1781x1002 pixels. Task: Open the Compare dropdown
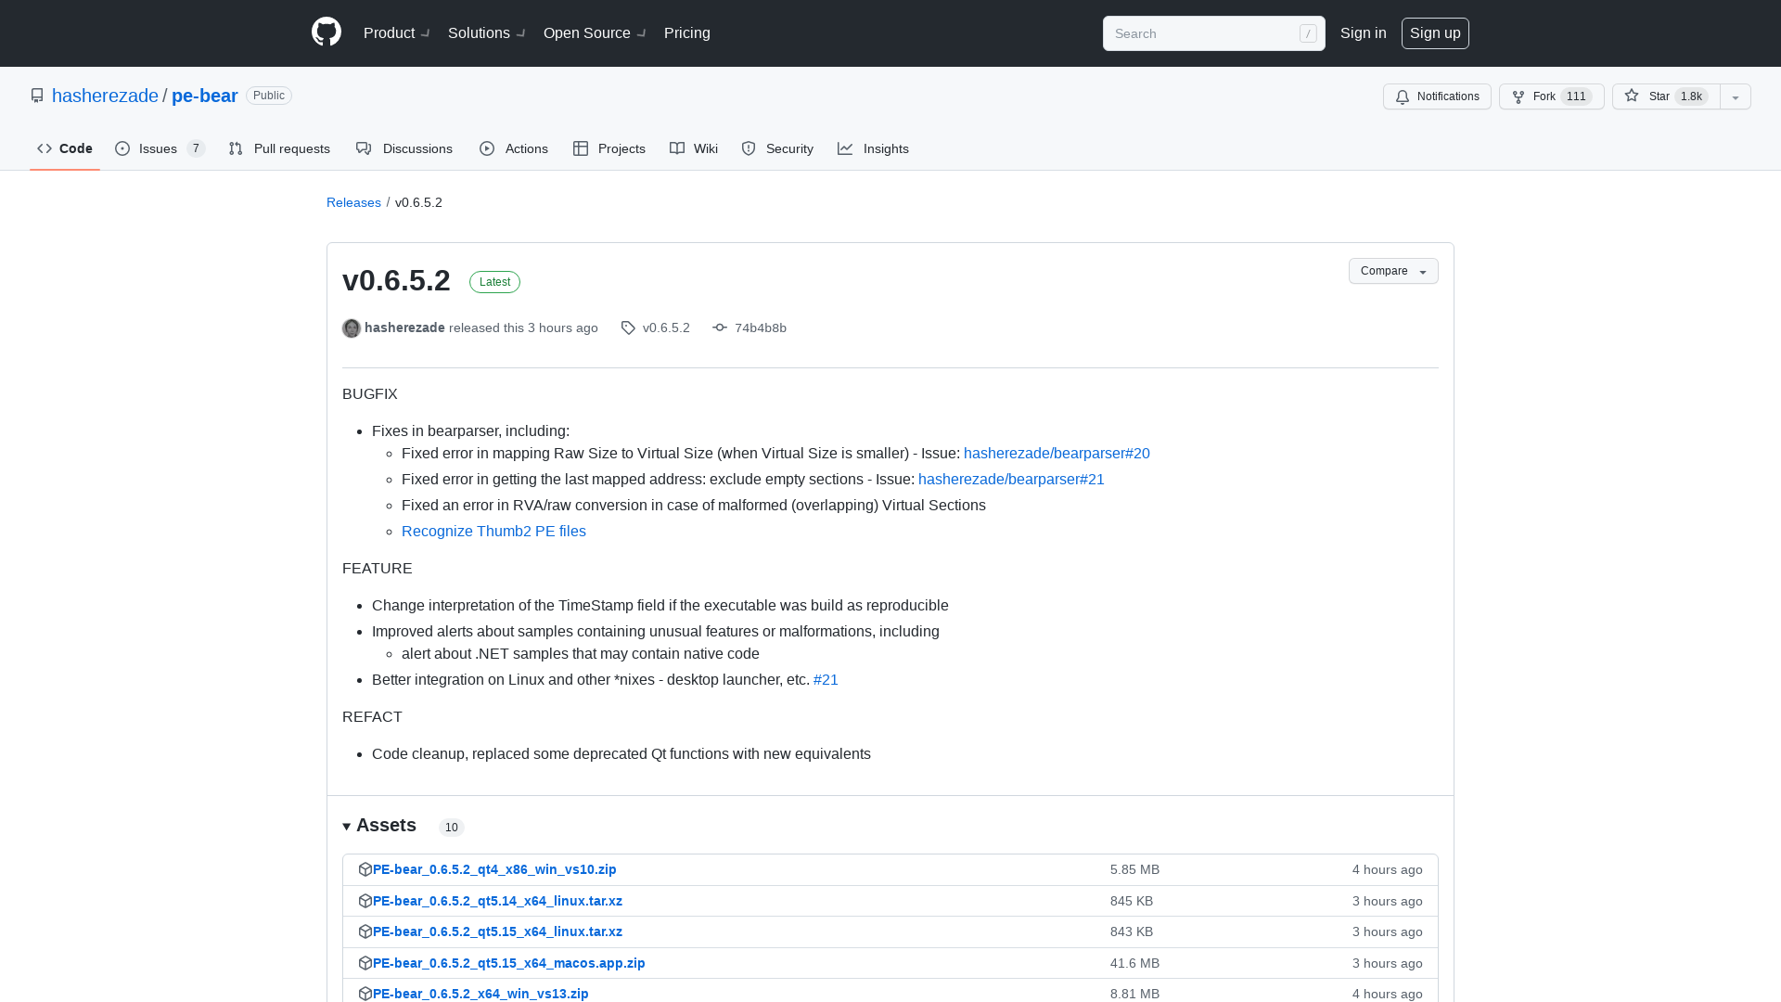coord(1393,271)
